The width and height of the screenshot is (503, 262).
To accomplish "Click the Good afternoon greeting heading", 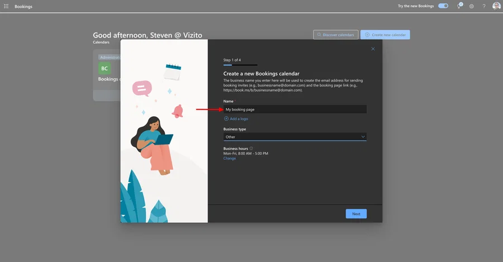I will pos(148,35).
